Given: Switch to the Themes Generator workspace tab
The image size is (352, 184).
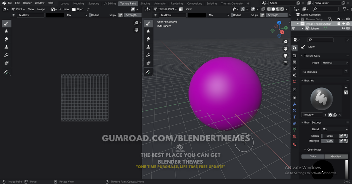Looking at the screenshot, I should 232,4.
